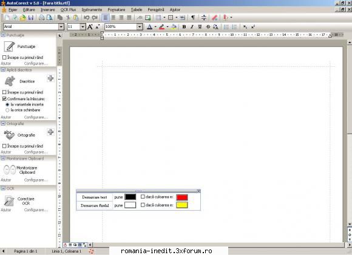Toggle Italic formatting
352x255 pixels.
(192, 27)
